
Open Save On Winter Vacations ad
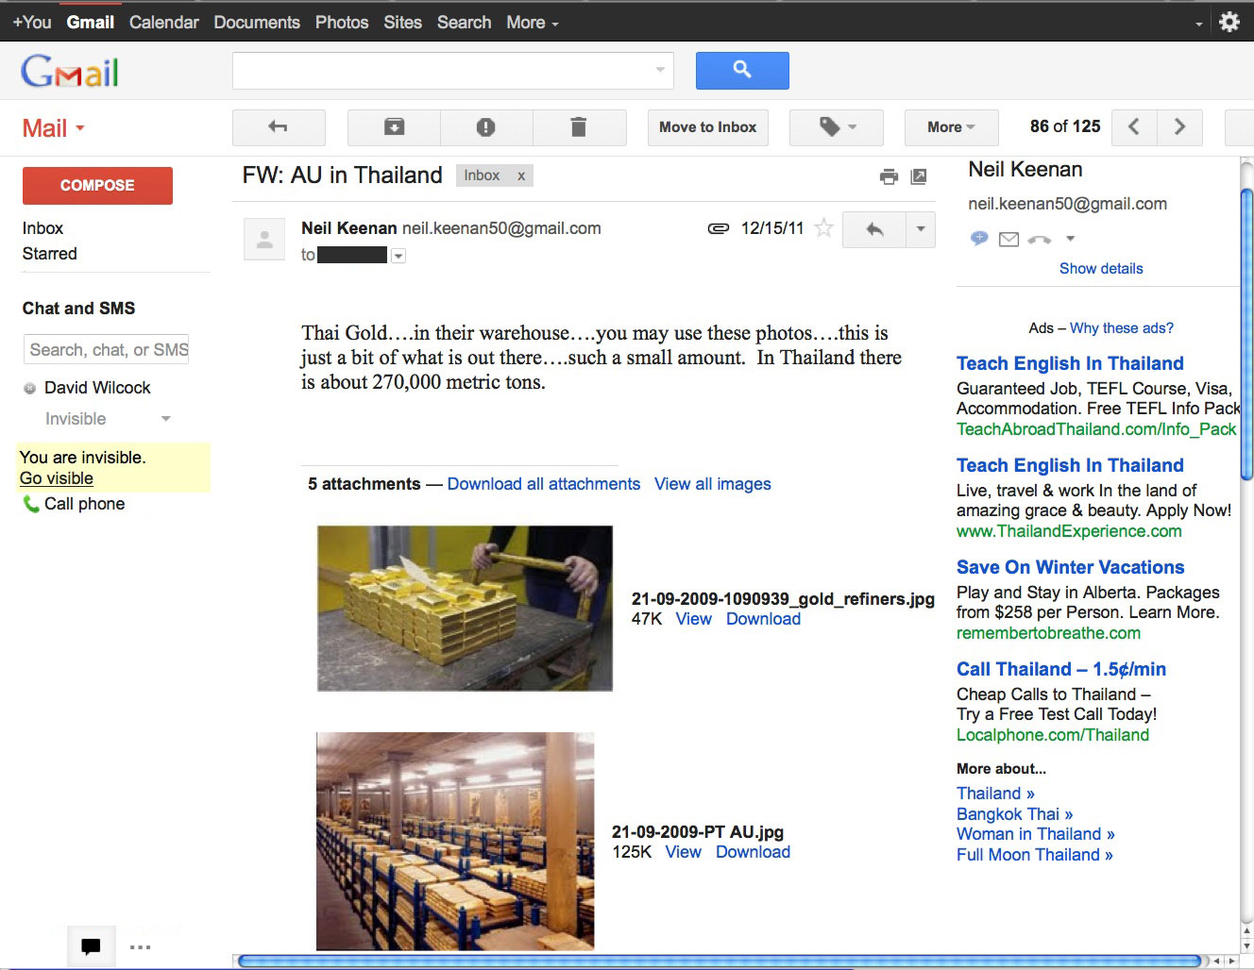[x=1070, y=567]
